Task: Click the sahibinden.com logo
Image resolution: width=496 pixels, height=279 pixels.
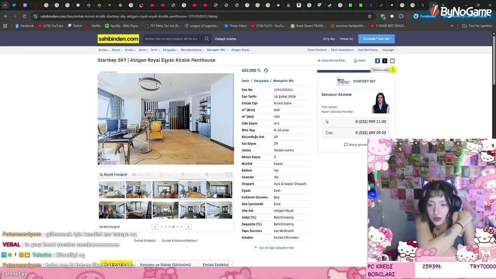Action: (x=118, y=39)
